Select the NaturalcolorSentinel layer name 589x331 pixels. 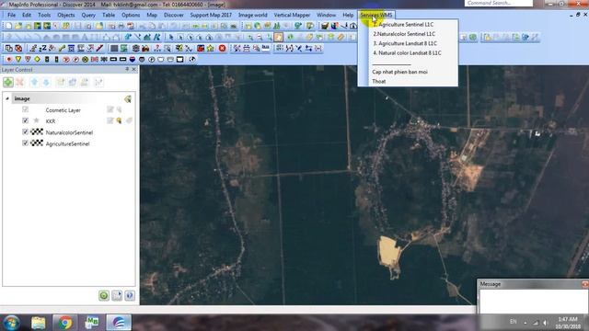(x=69, y=132)
